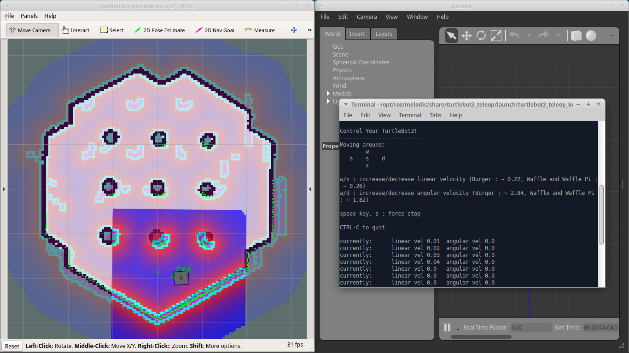Viewport: 629px width, 353px height.
Task: Expand the Models tree in Gazebo
Action: tap(328, 93)
